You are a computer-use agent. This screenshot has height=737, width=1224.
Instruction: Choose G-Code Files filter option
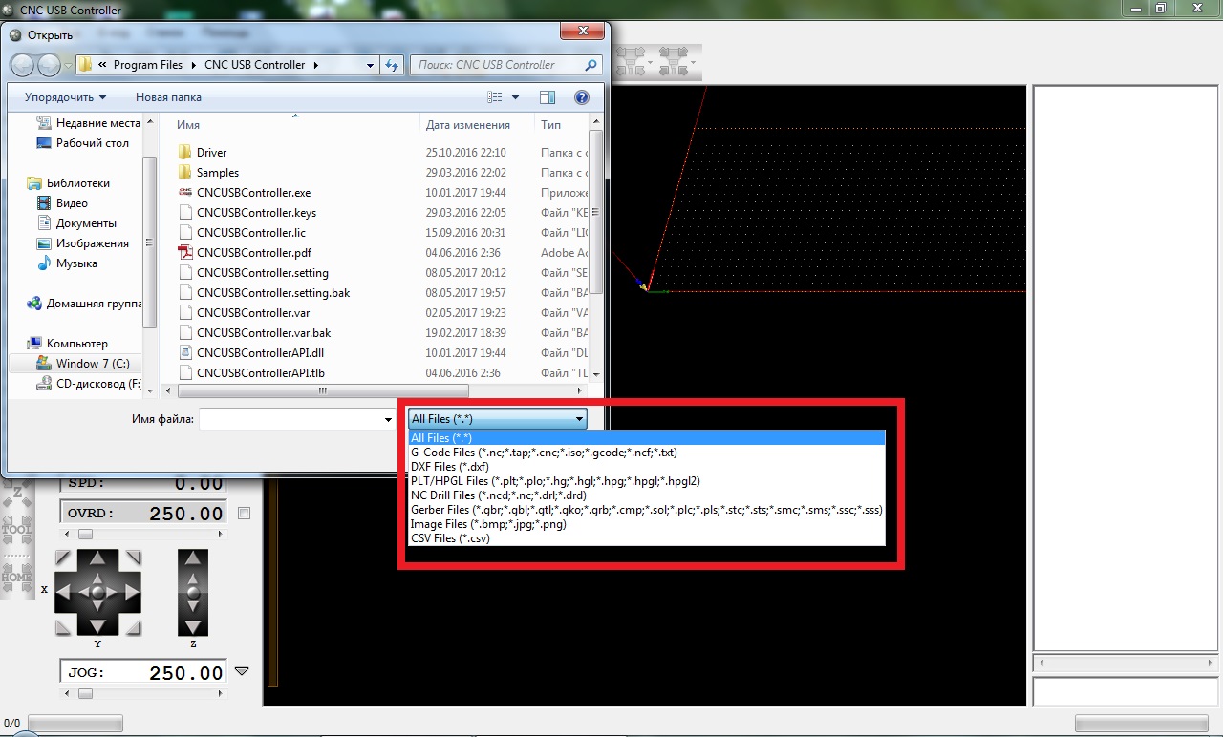646,453
